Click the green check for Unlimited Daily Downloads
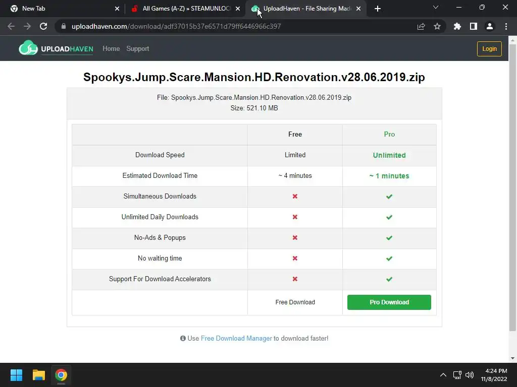517x387 pixels. pos(389,217)
